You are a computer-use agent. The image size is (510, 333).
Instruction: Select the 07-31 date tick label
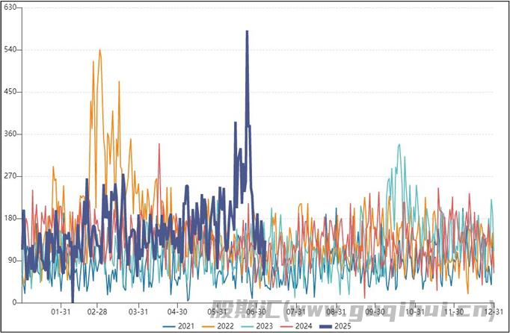point(296,311)
